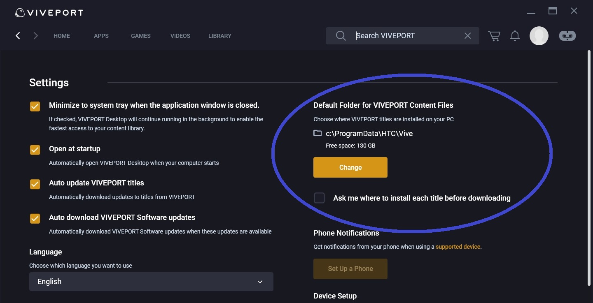Go forward with the right arrow
The image size is (593, 303).
(x=36, y=36)
